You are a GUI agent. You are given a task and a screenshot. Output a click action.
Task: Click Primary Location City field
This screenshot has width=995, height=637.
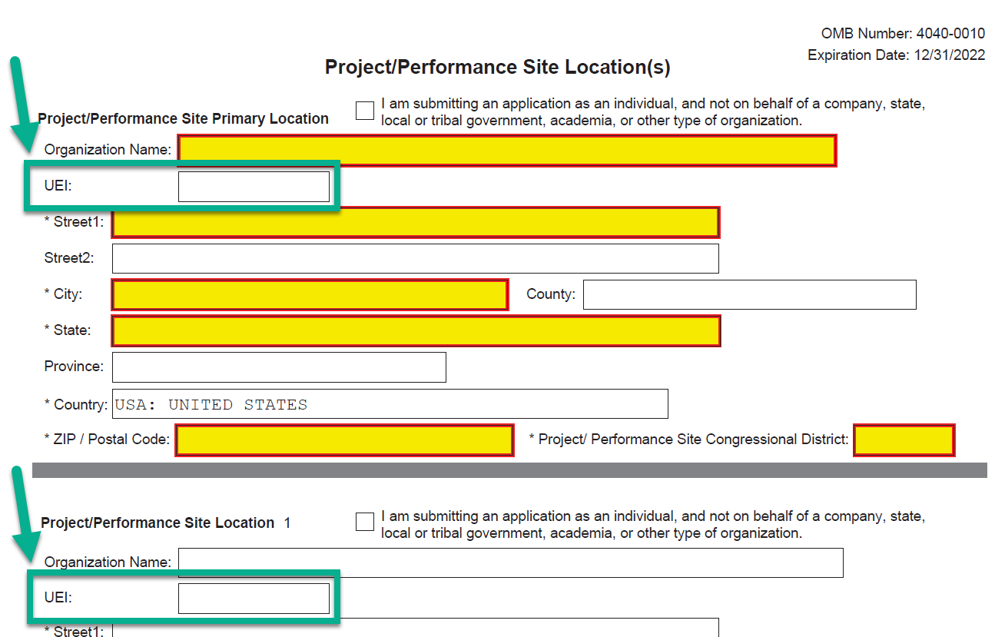tap(310, 295)
